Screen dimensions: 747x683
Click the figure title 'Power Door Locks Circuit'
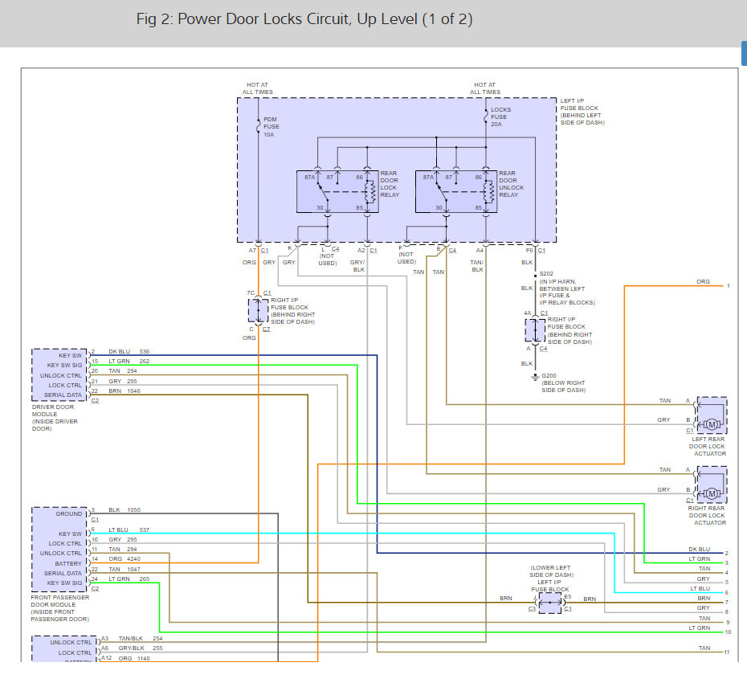click(x=304, y=19)
